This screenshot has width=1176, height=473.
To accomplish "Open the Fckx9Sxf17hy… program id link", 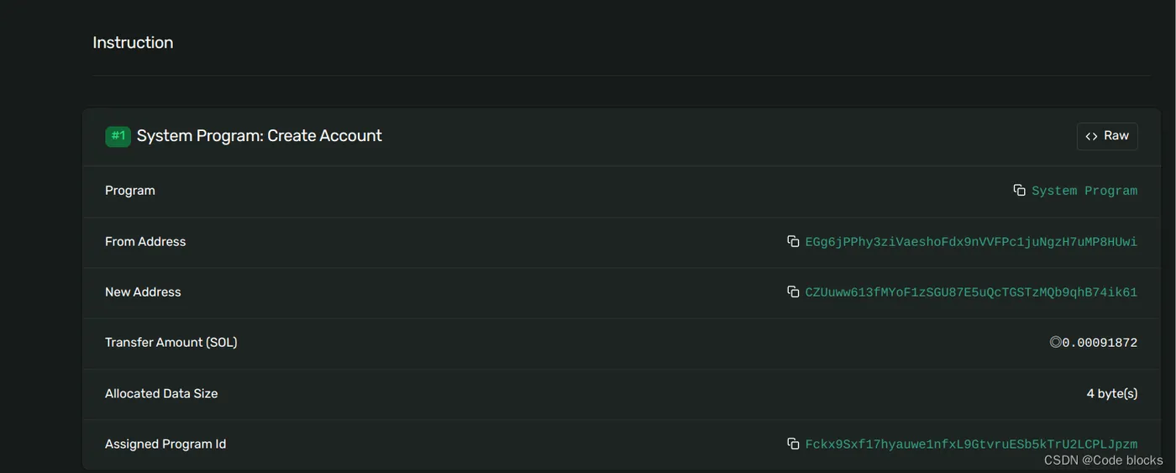I will 971,444.
